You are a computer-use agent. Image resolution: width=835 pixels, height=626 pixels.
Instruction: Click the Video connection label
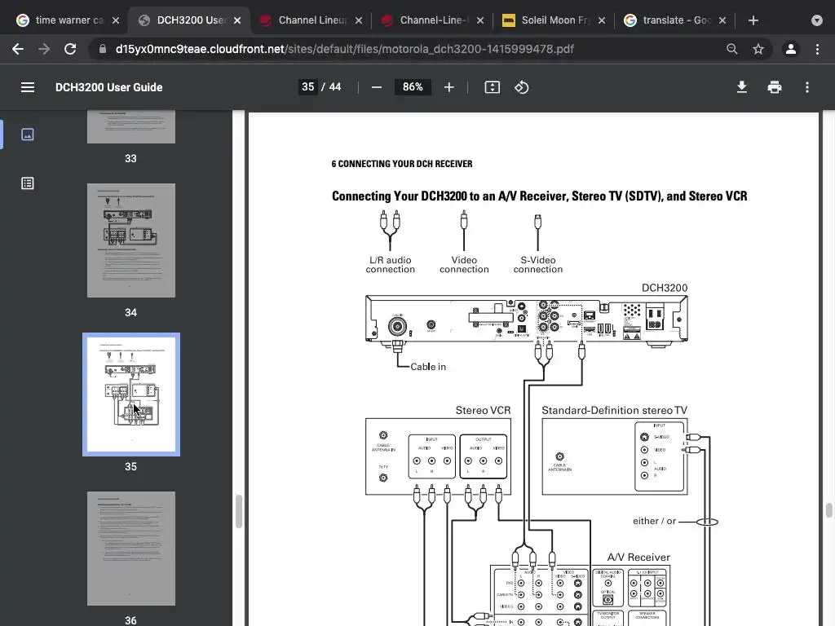[x=464, y=265]
